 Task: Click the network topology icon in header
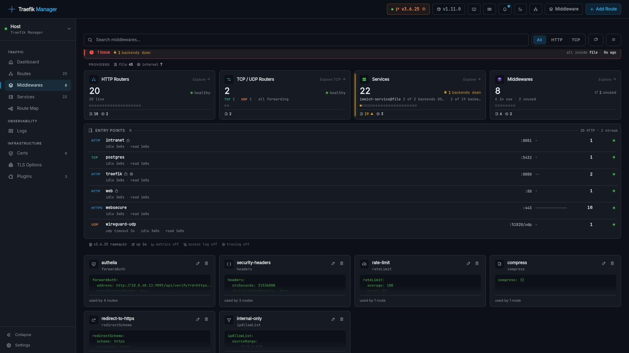pos(536,9)
